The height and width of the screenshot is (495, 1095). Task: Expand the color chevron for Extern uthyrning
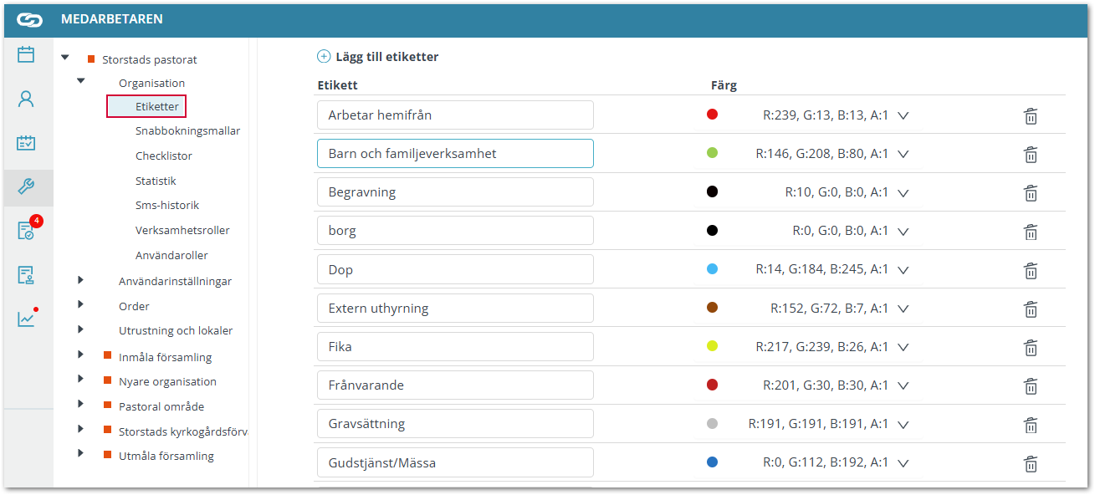click(x=903, y=309)
